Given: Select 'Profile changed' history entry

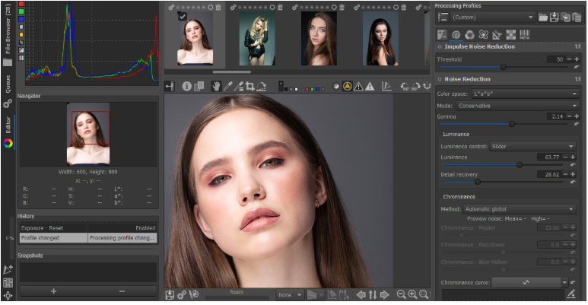Looking at the screenshot, I should pos(88,238).
